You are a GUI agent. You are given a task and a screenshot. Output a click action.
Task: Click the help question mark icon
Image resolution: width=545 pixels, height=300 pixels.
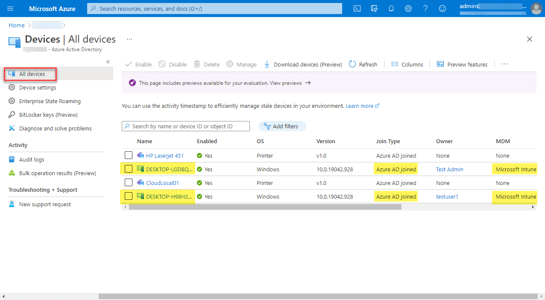425,9
